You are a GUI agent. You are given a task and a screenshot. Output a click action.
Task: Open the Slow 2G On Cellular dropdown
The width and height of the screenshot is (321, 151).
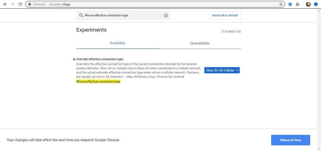tap(222, 70)
